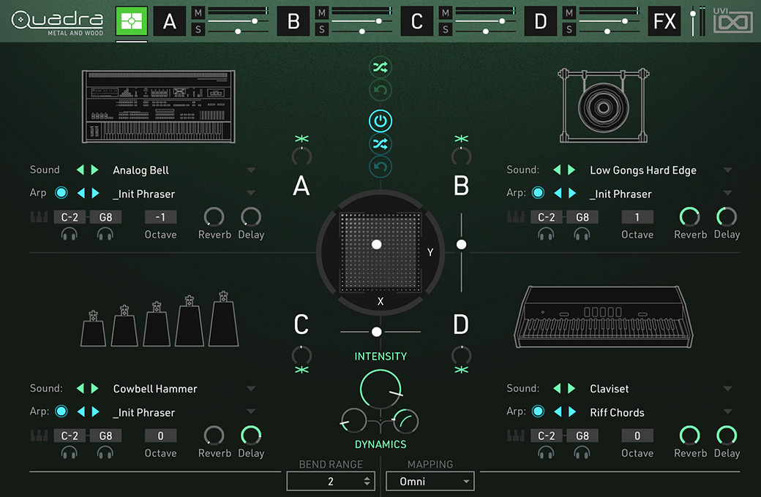Image resolution: width=761 pixels, height=497 pixels.
Task: Mute layer A with the M button
Action: 198,12
